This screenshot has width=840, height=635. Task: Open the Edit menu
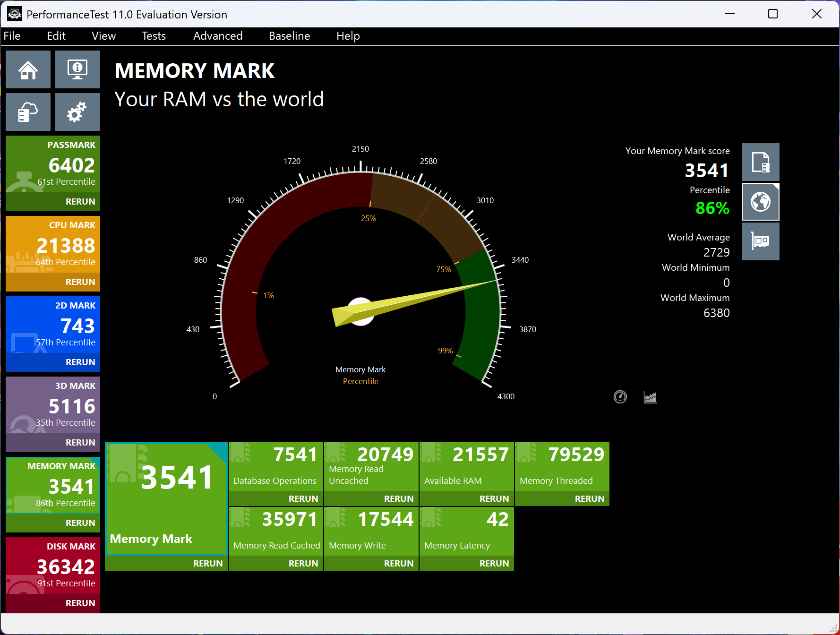click(x=56, y=36)
